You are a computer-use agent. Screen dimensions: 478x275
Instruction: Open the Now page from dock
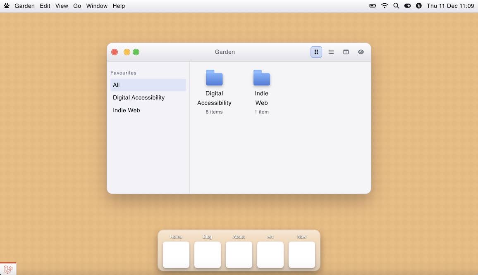tap(302, 255)
